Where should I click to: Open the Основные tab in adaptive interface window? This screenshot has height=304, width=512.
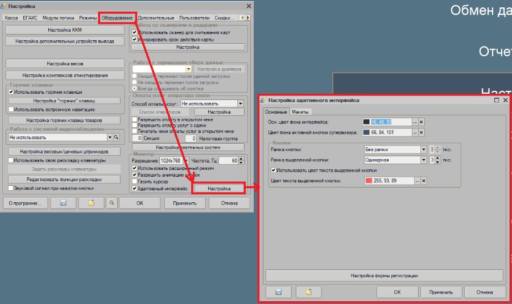point(276,111)
